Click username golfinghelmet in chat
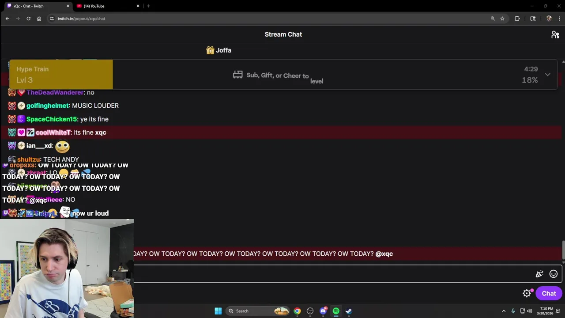The width and height of the screenshot is (565, 318). coord(48,106)
